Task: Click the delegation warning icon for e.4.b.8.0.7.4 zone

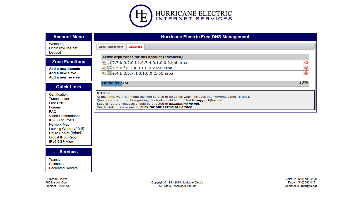Action: tap(104, 73)
